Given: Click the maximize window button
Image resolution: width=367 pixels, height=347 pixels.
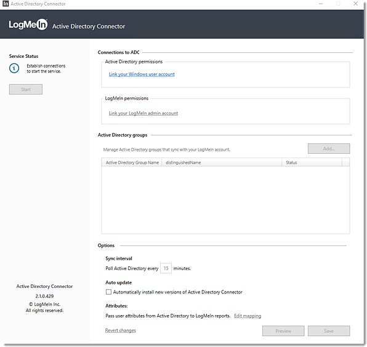Looking at the screenshot, I should (x=338, y=4).
